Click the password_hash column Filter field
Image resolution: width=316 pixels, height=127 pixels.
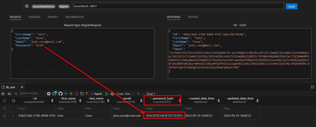164,108
